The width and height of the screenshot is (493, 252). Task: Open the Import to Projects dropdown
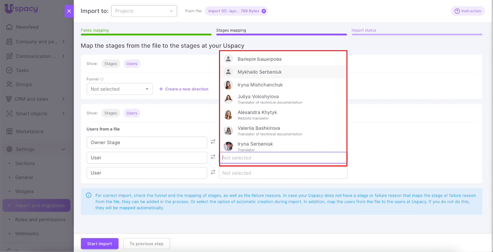click(144, 11)
